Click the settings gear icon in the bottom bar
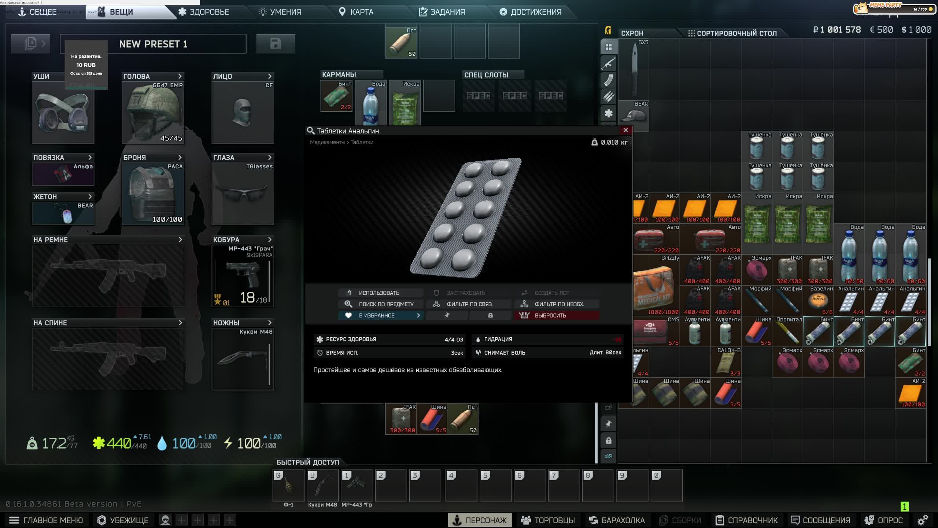The image size is (938, 528). [x=923, y=520]
